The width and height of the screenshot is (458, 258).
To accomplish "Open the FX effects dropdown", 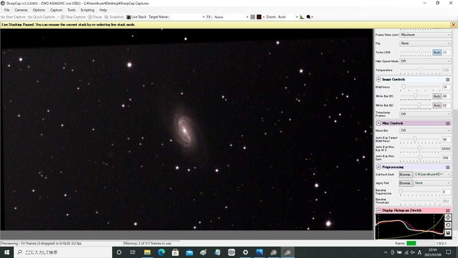I will 231,17.
